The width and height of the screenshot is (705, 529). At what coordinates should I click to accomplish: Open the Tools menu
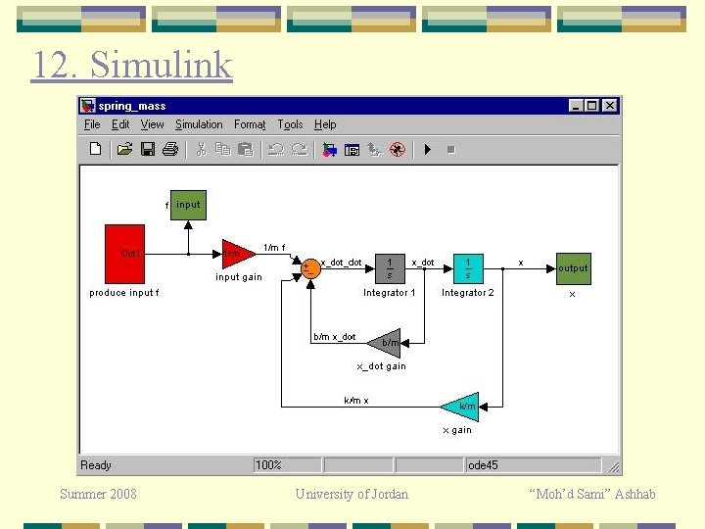(x=290, y=124)
